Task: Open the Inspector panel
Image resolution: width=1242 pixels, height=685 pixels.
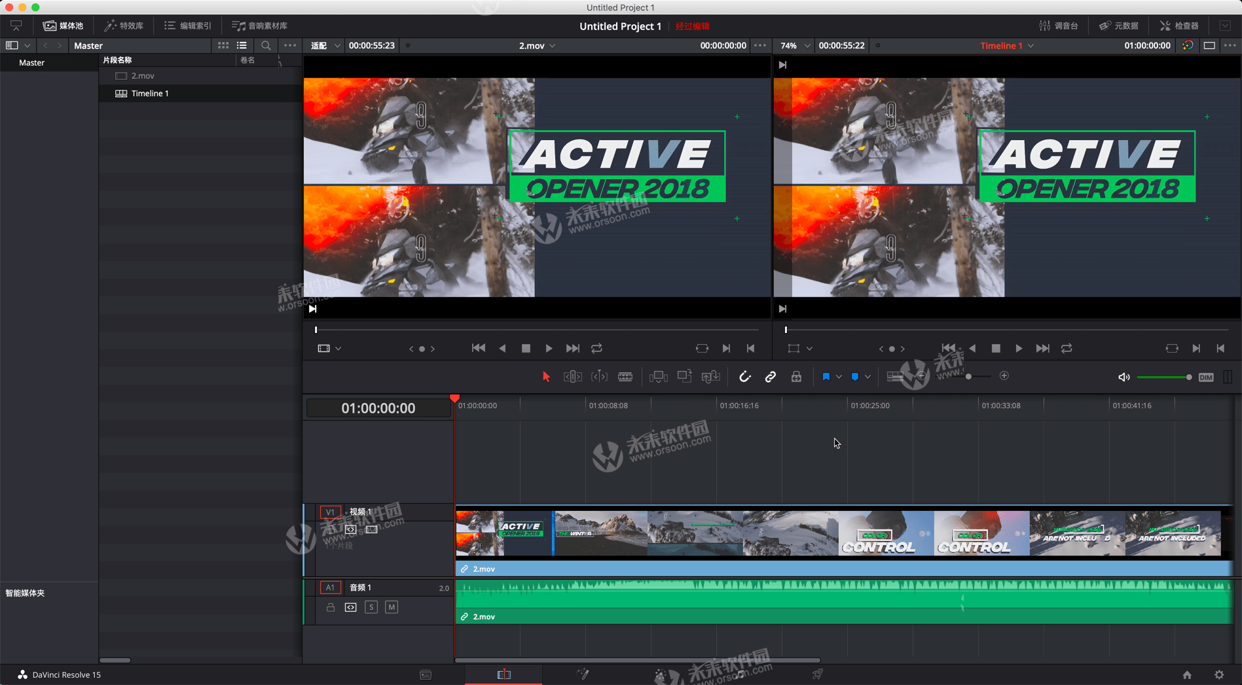Action: 1179,26
